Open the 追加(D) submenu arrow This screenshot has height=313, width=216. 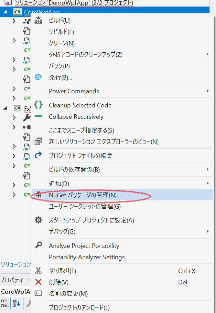(x=208, y=183)
